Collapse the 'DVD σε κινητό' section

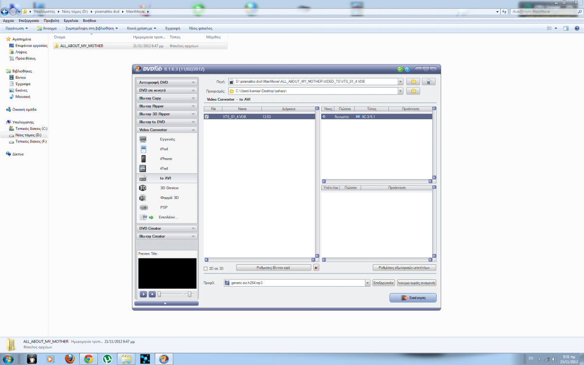click(167, 90)
